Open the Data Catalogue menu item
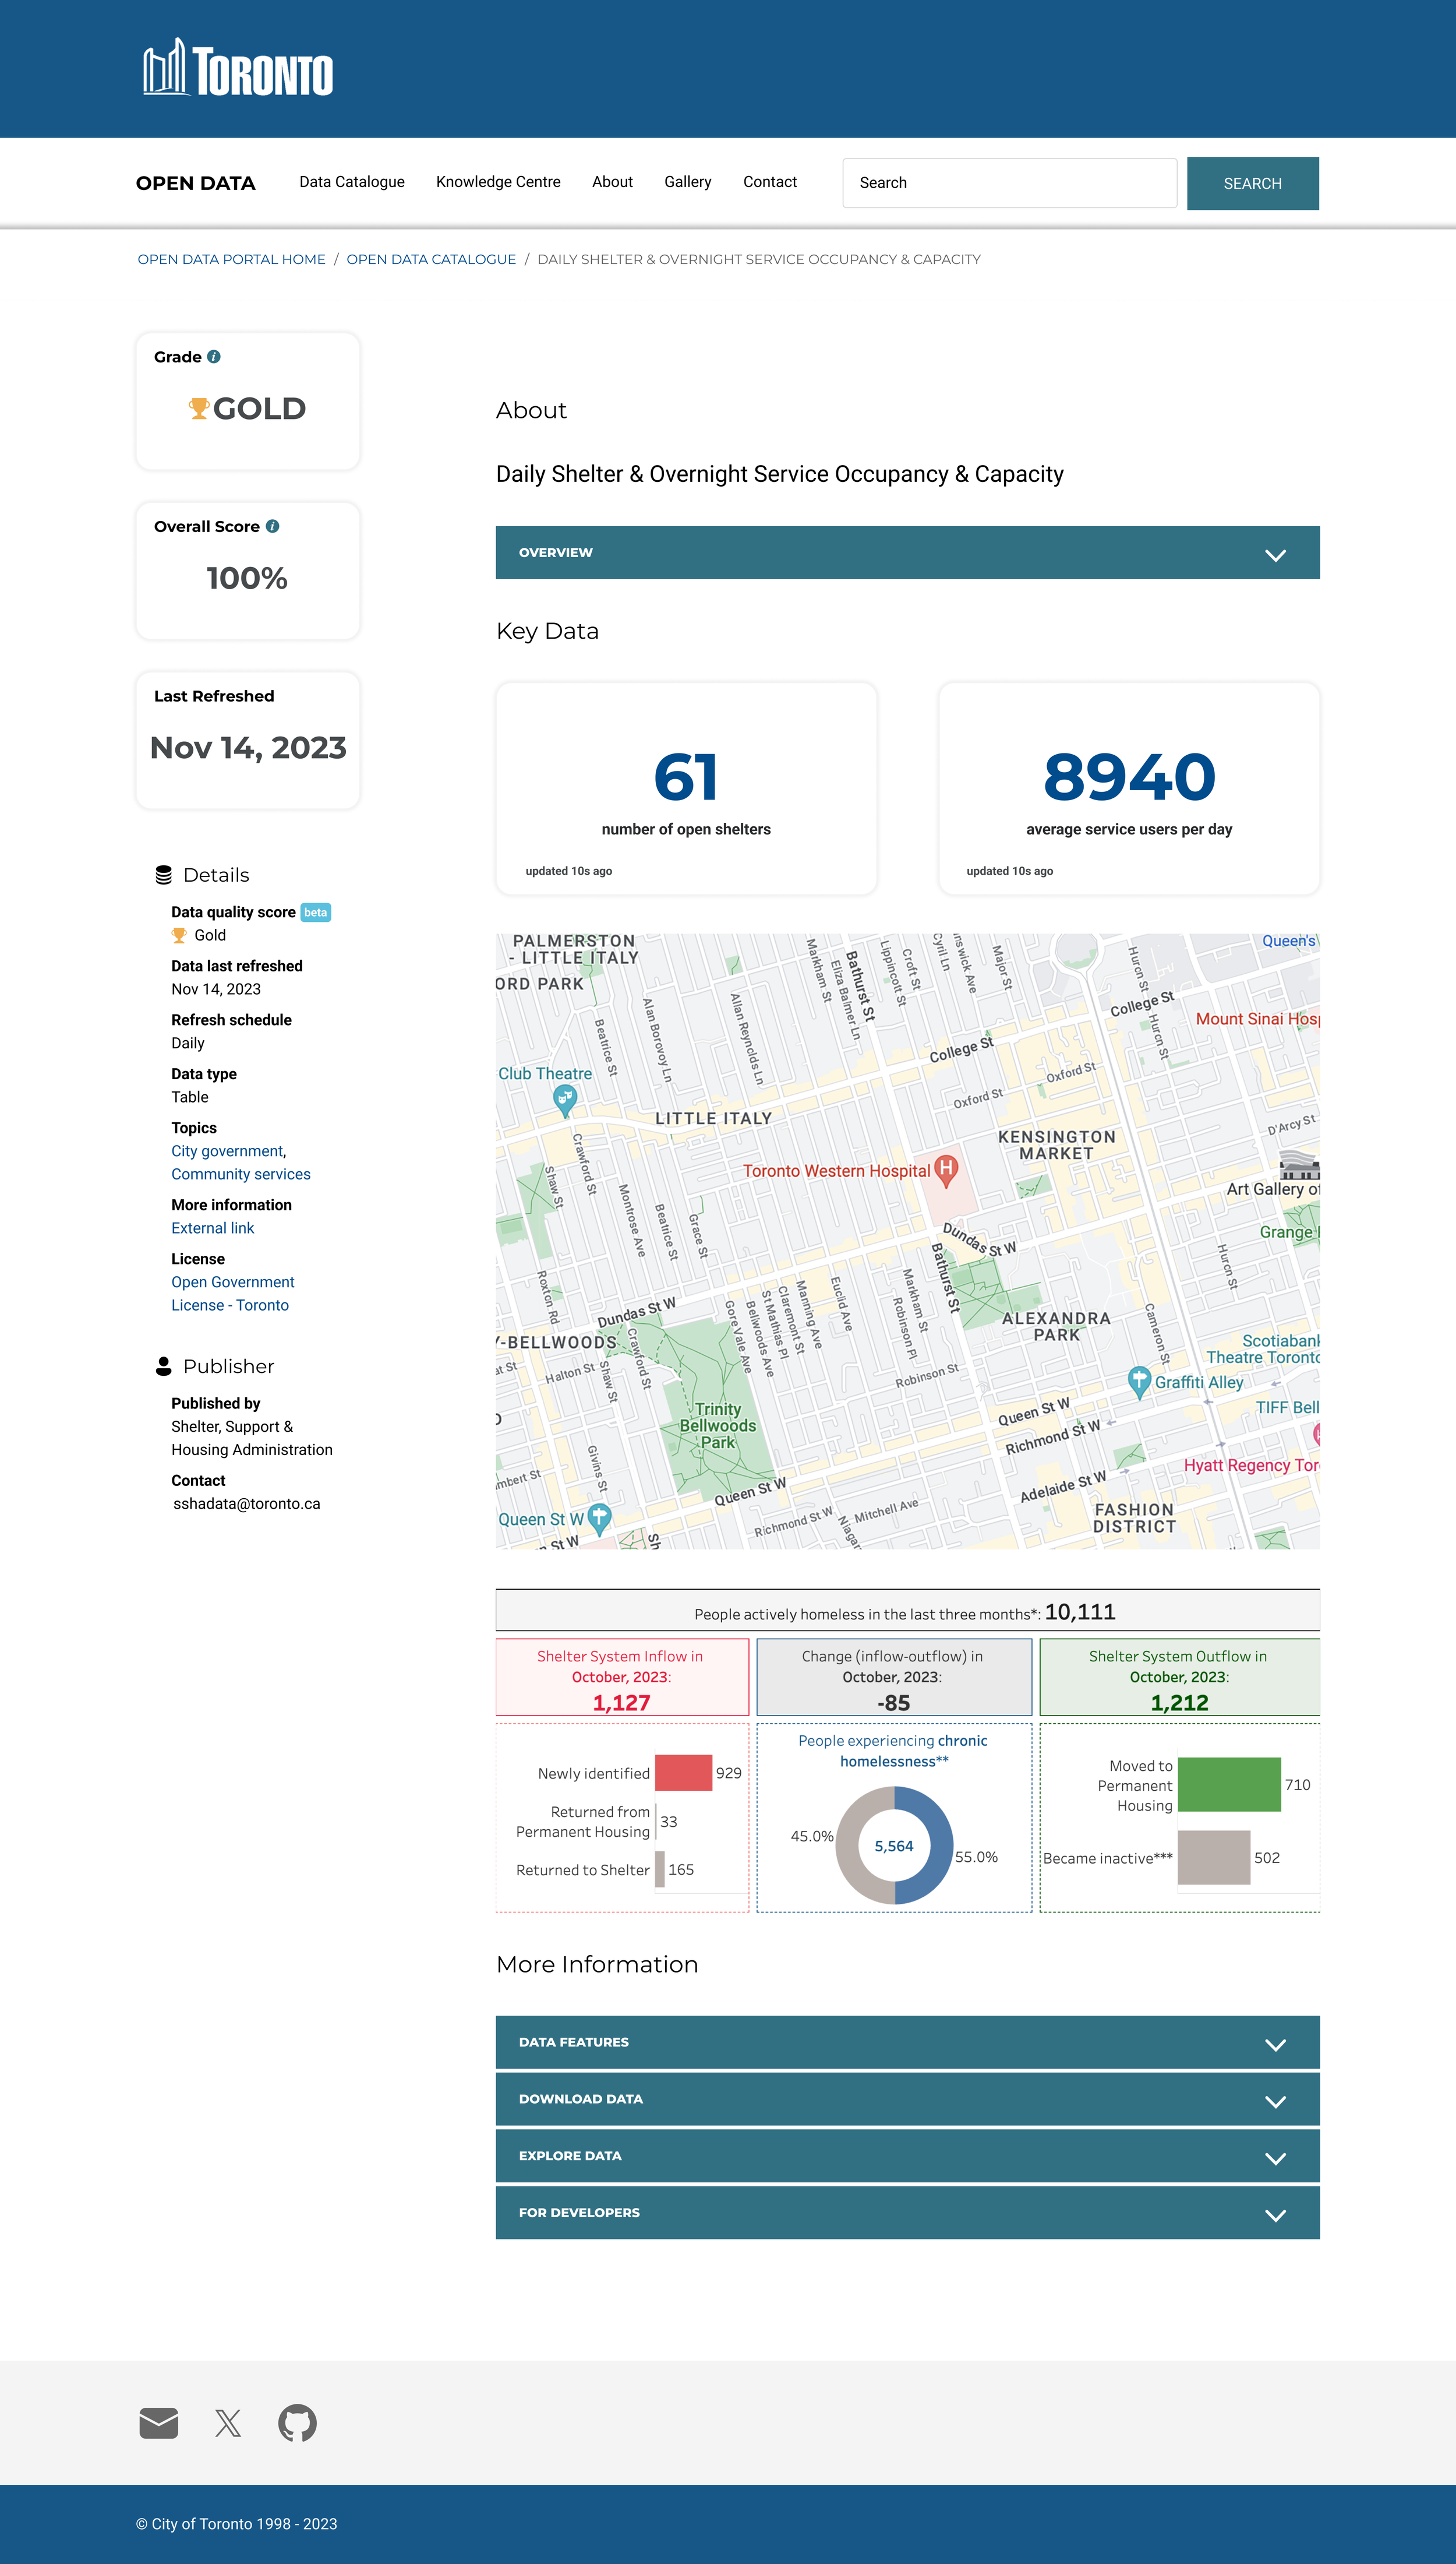The image size is (1456, 2564). point(352,182)
